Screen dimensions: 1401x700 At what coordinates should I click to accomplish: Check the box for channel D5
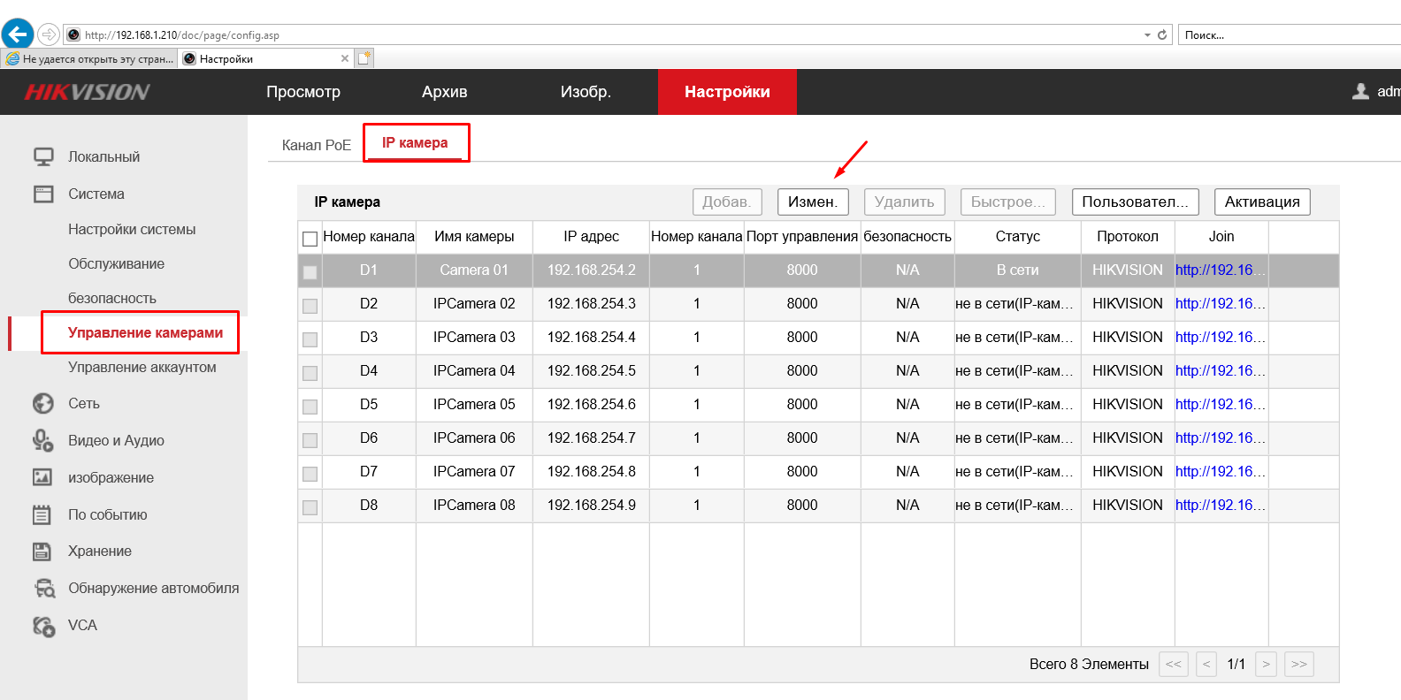(310, 407)
